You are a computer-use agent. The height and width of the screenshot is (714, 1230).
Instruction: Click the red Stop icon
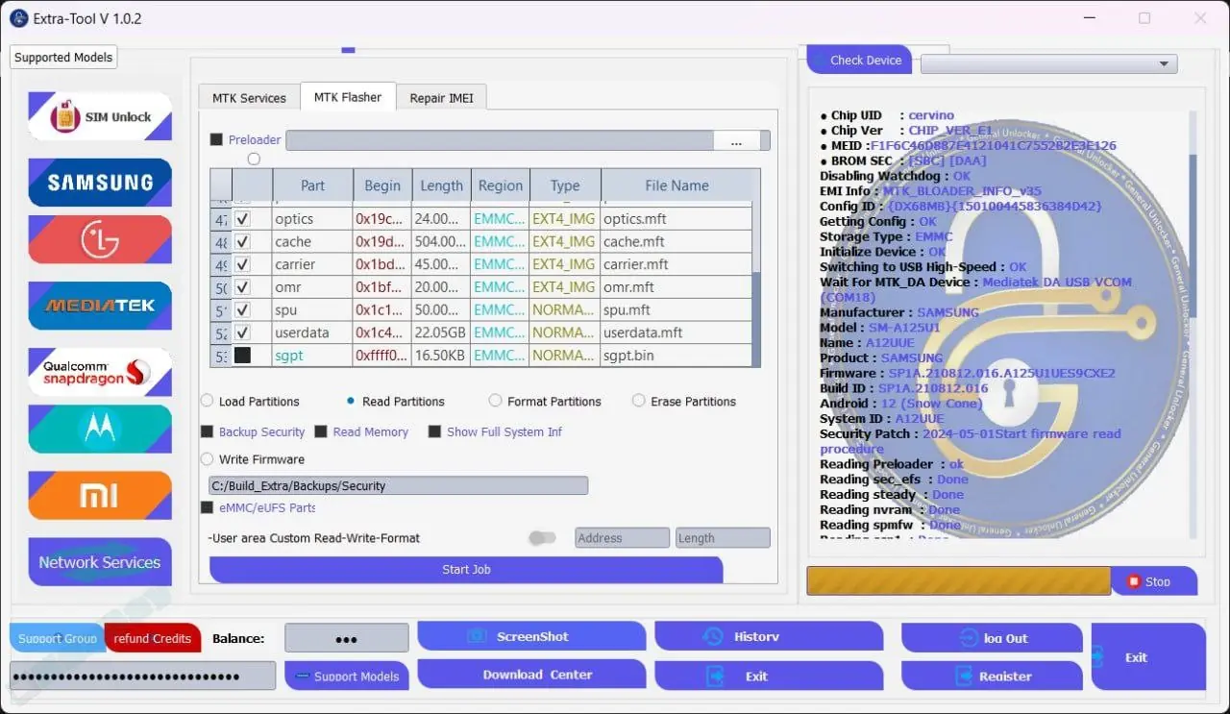(1134, 581)
